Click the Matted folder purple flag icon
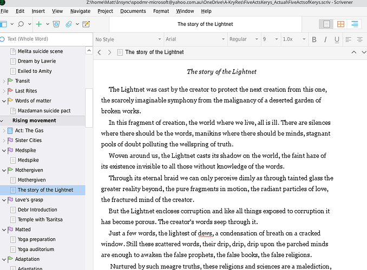 pos(10,230)
